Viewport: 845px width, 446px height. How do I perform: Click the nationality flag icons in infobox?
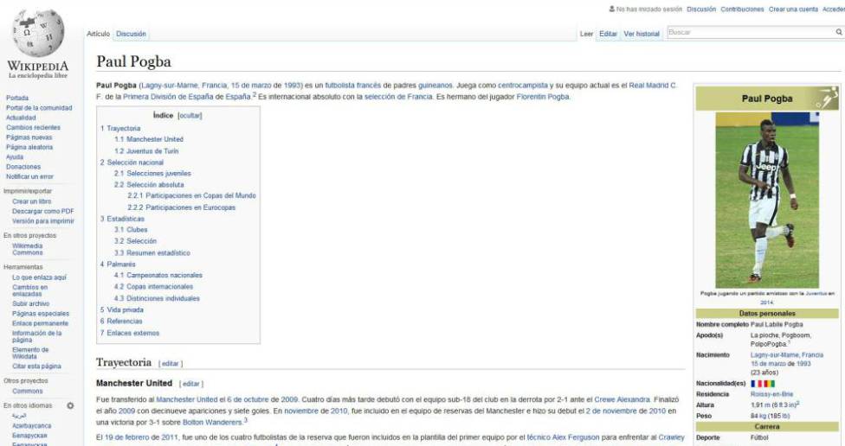coord(763,383)
